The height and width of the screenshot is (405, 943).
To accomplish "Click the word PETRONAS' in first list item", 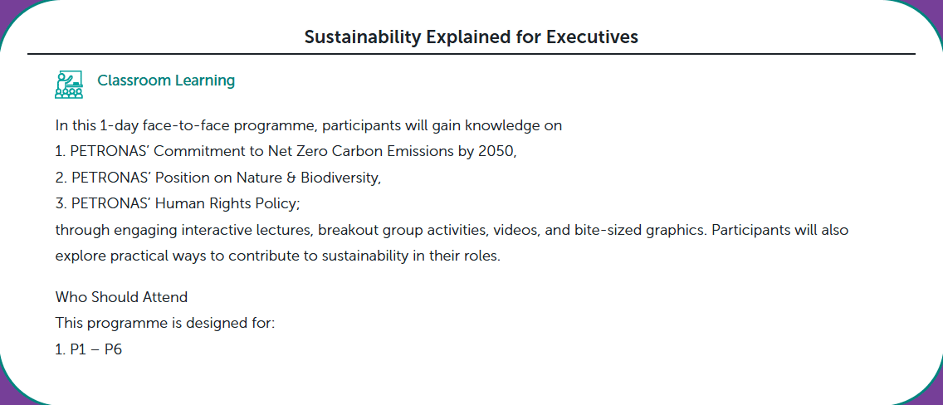I will [x=105, y=152].
